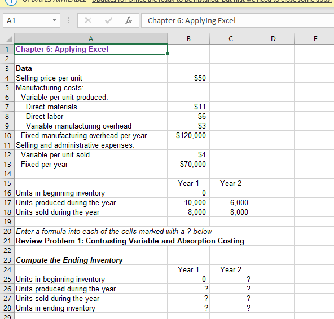Click Year 1 units sold ? cell row 27
The width and height of the screenshot is (334, 319).
coord(188,298)
